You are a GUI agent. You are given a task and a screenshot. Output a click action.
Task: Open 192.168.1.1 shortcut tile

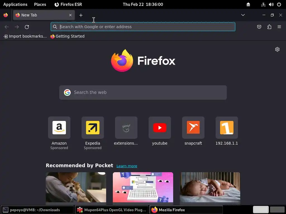[227, 132]
